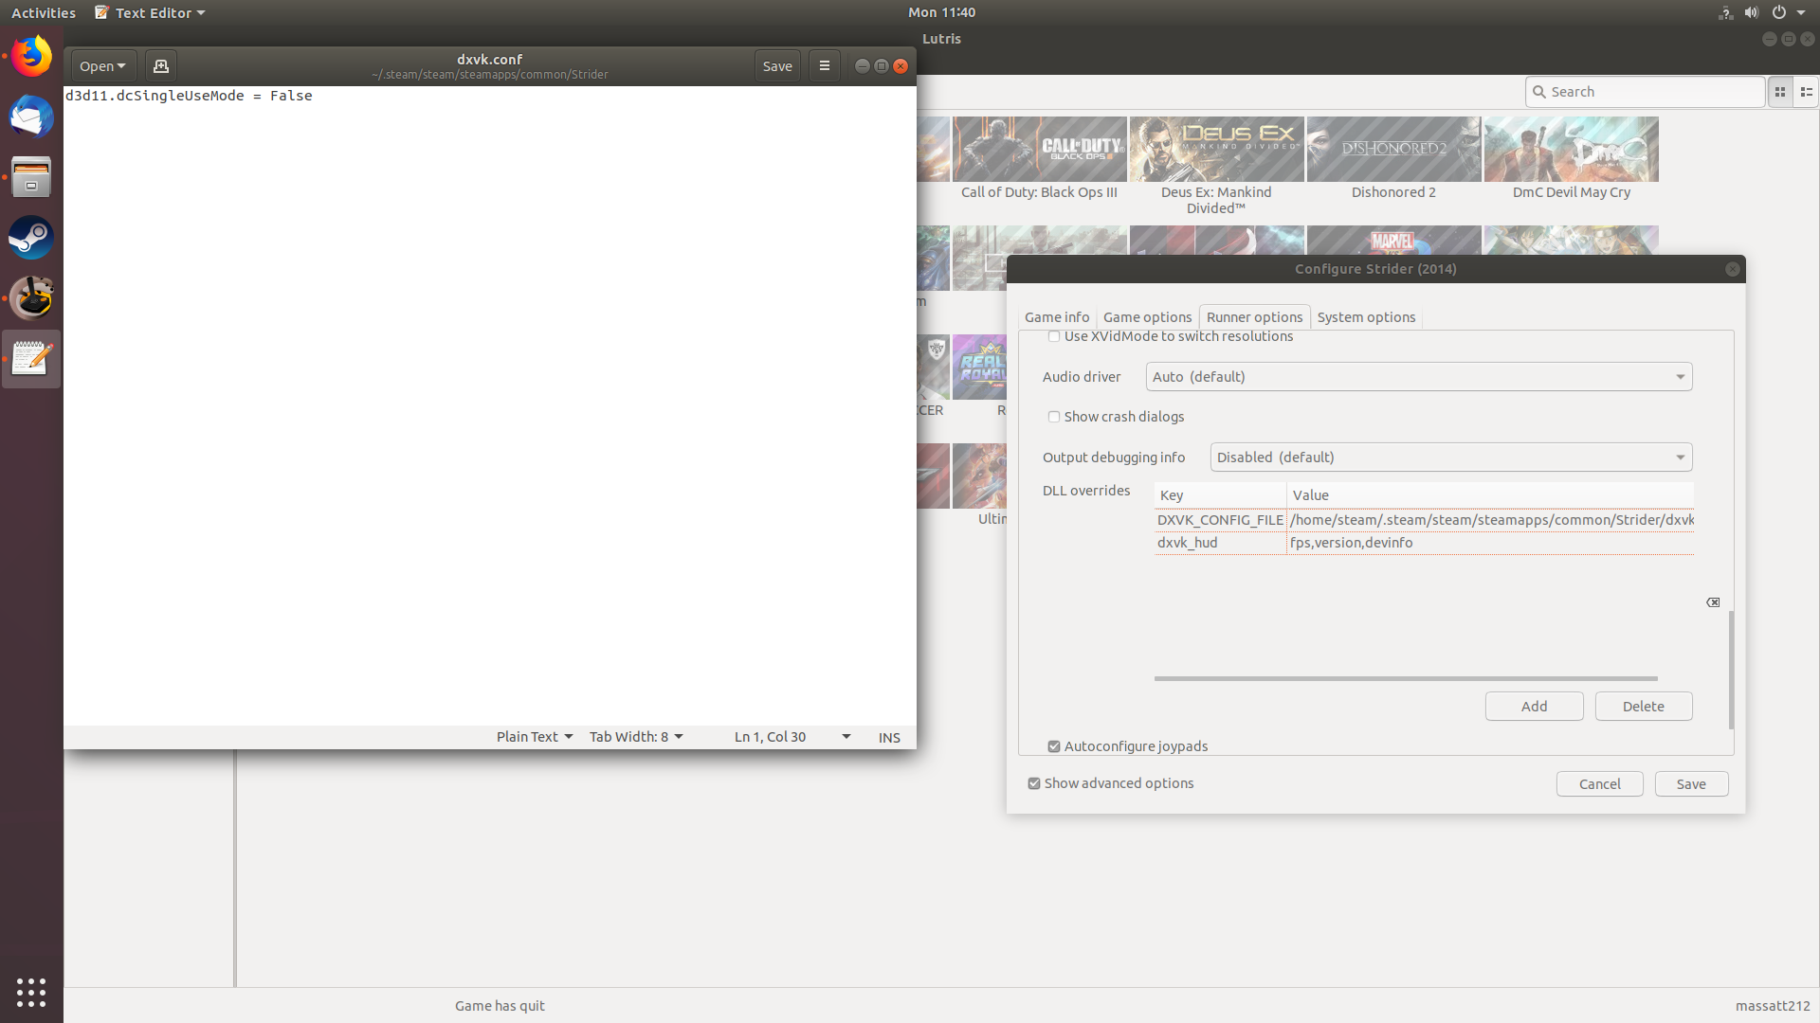The image size is (1820, 1023).
Task: Open the line and column position dropdown
Action: click(792, 737)
